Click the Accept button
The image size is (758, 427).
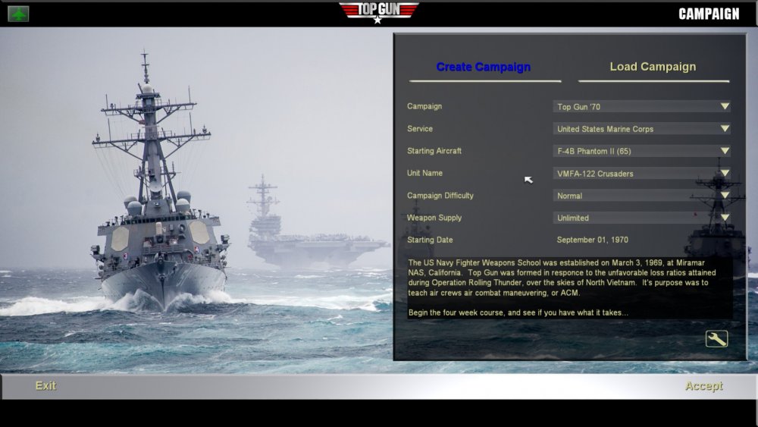[x=704, y=386]
